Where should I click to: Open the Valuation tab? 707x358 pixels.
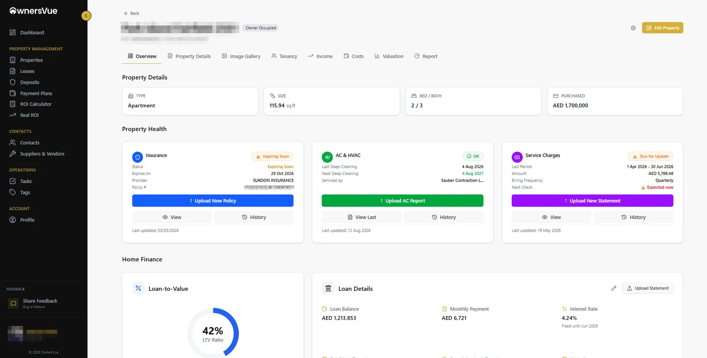coord(389,56)
